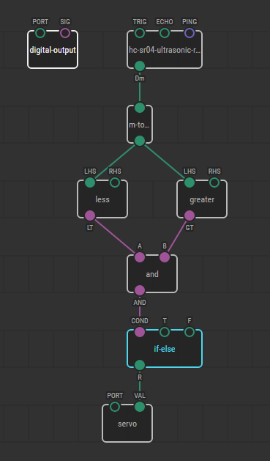This screenshot has height=461, width=270.
Task: Click the SIG pin on digital-output node
Action: (x=65, y=33)
